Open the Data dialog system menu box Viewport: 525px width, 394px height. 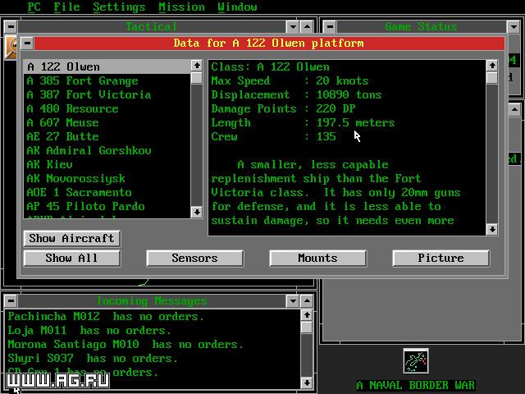tap(27, 43)
